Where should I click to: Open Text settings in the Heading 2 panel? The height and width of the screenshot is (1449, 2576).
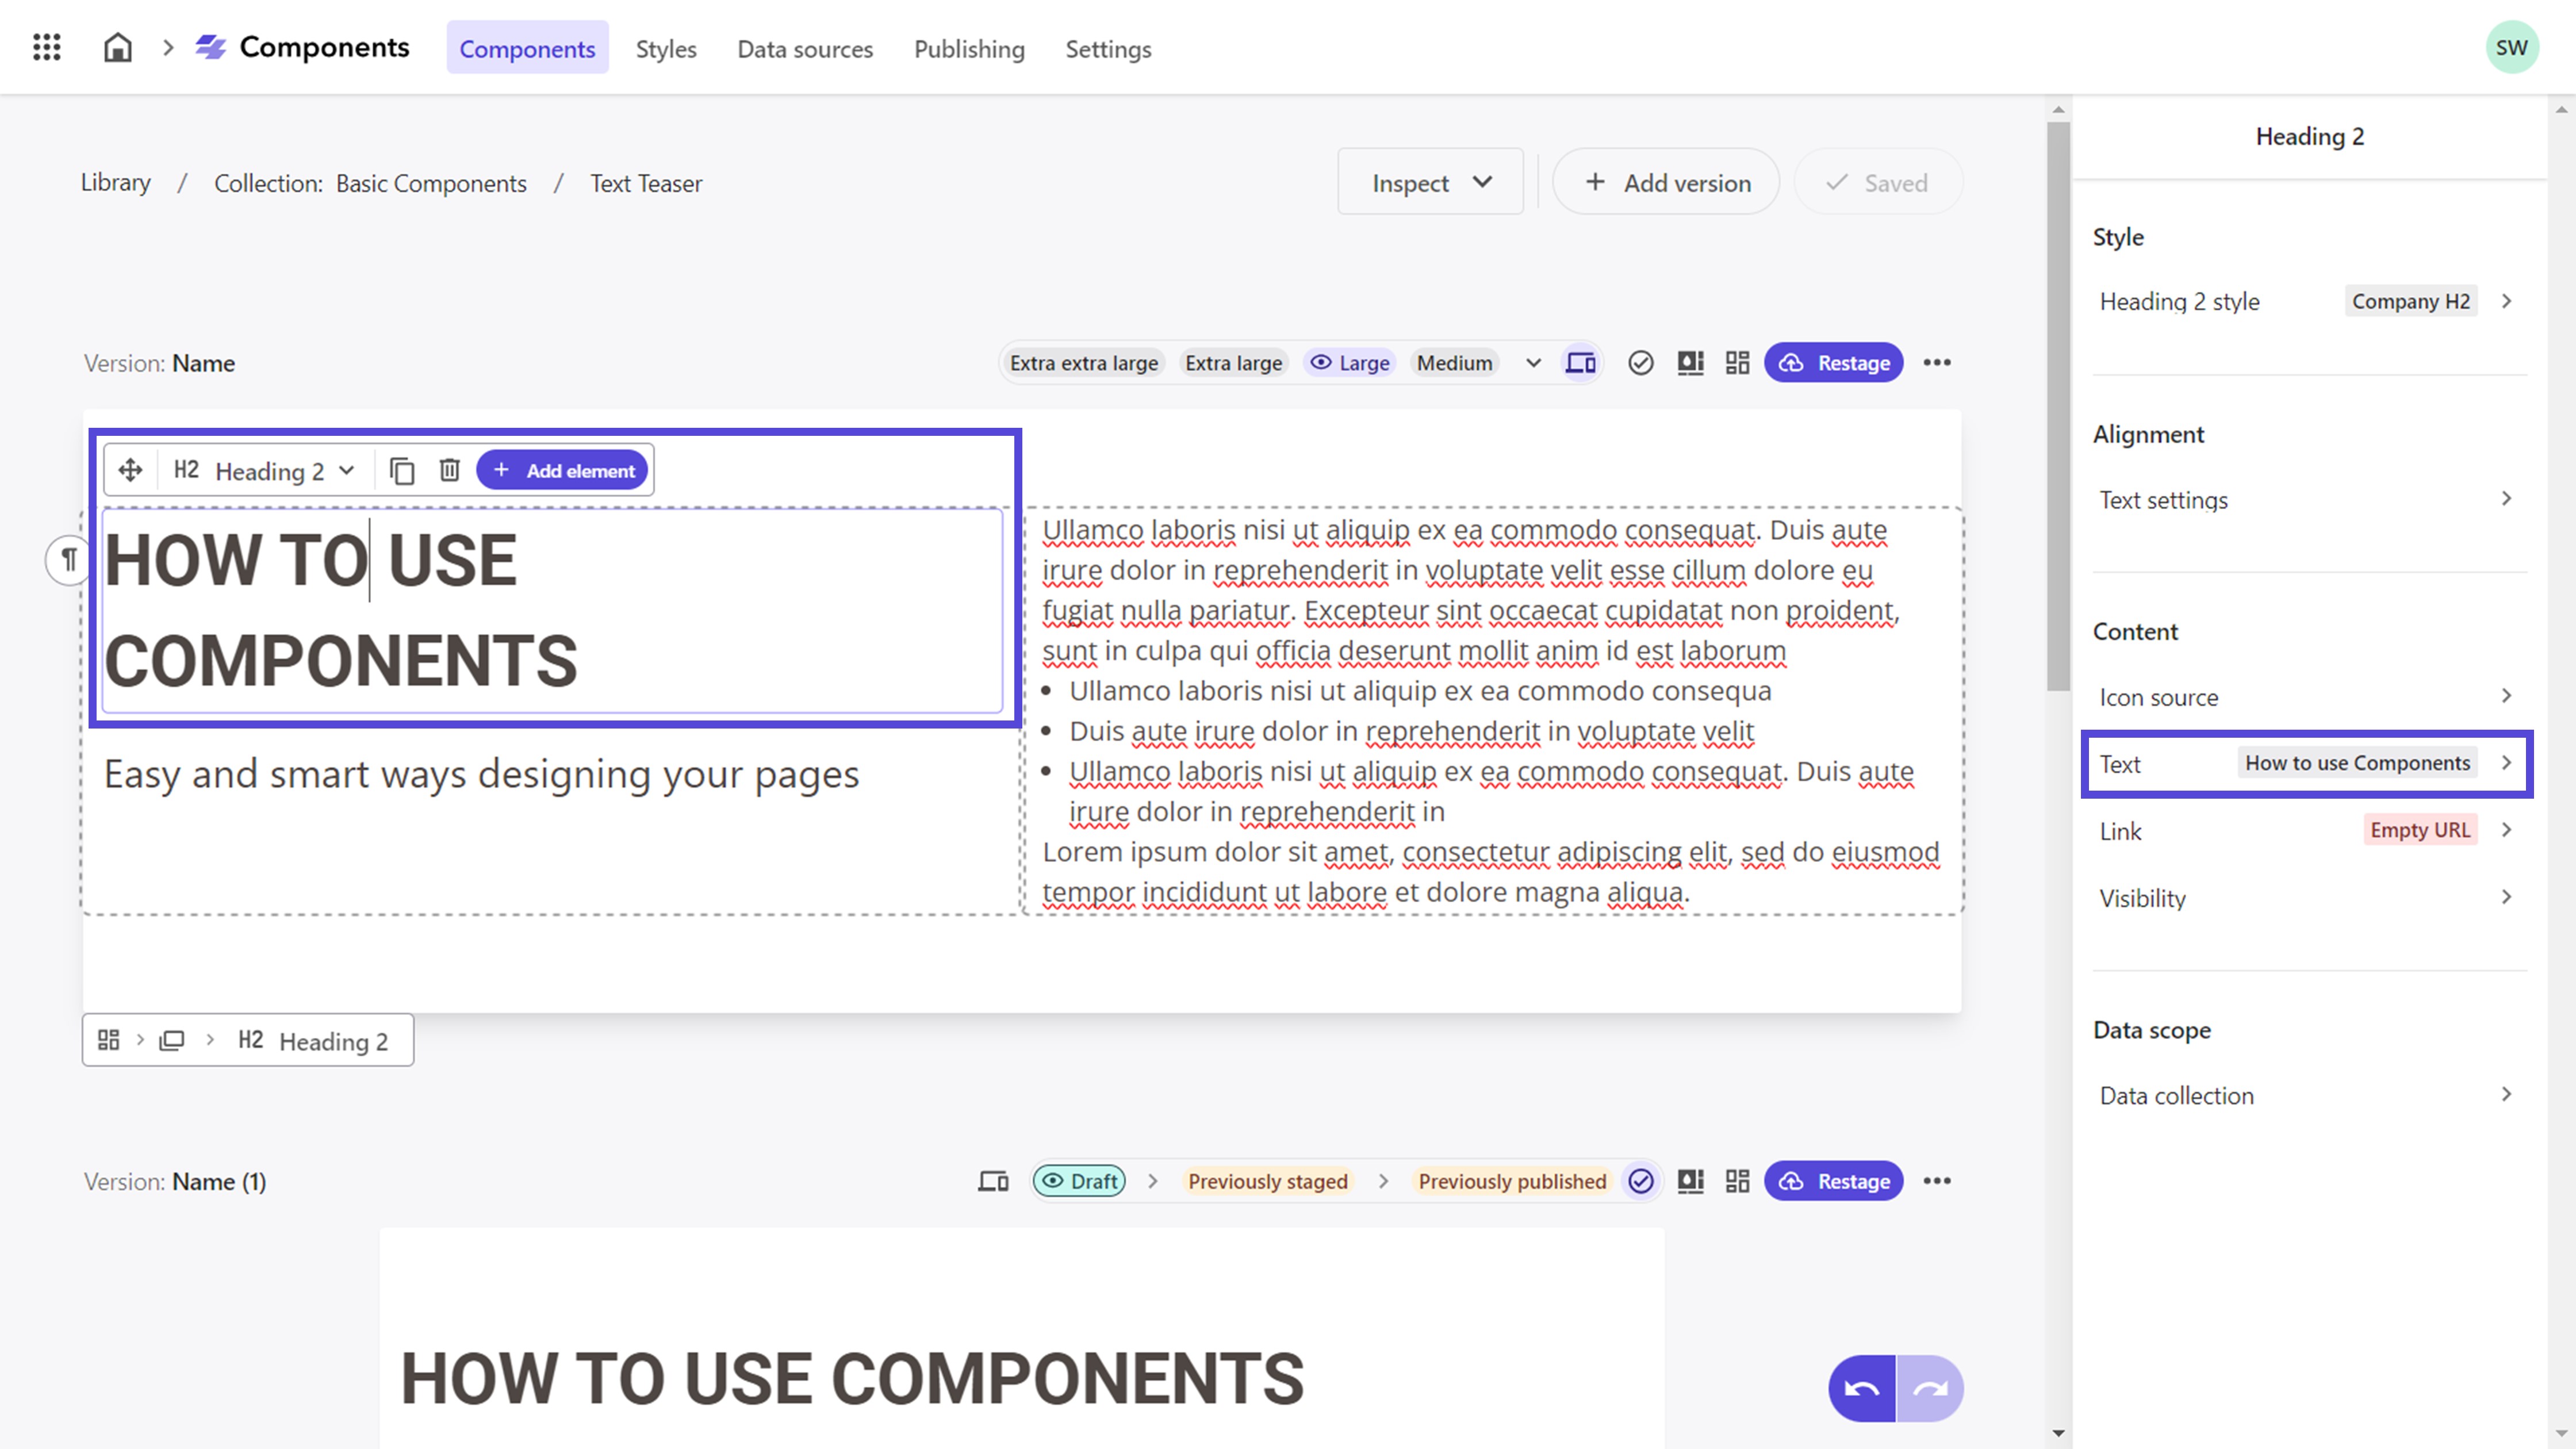[2300, 499]
